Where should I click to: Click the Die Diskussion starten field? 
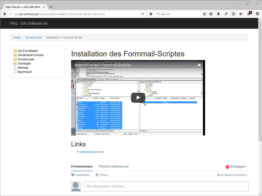coord(166,186)
